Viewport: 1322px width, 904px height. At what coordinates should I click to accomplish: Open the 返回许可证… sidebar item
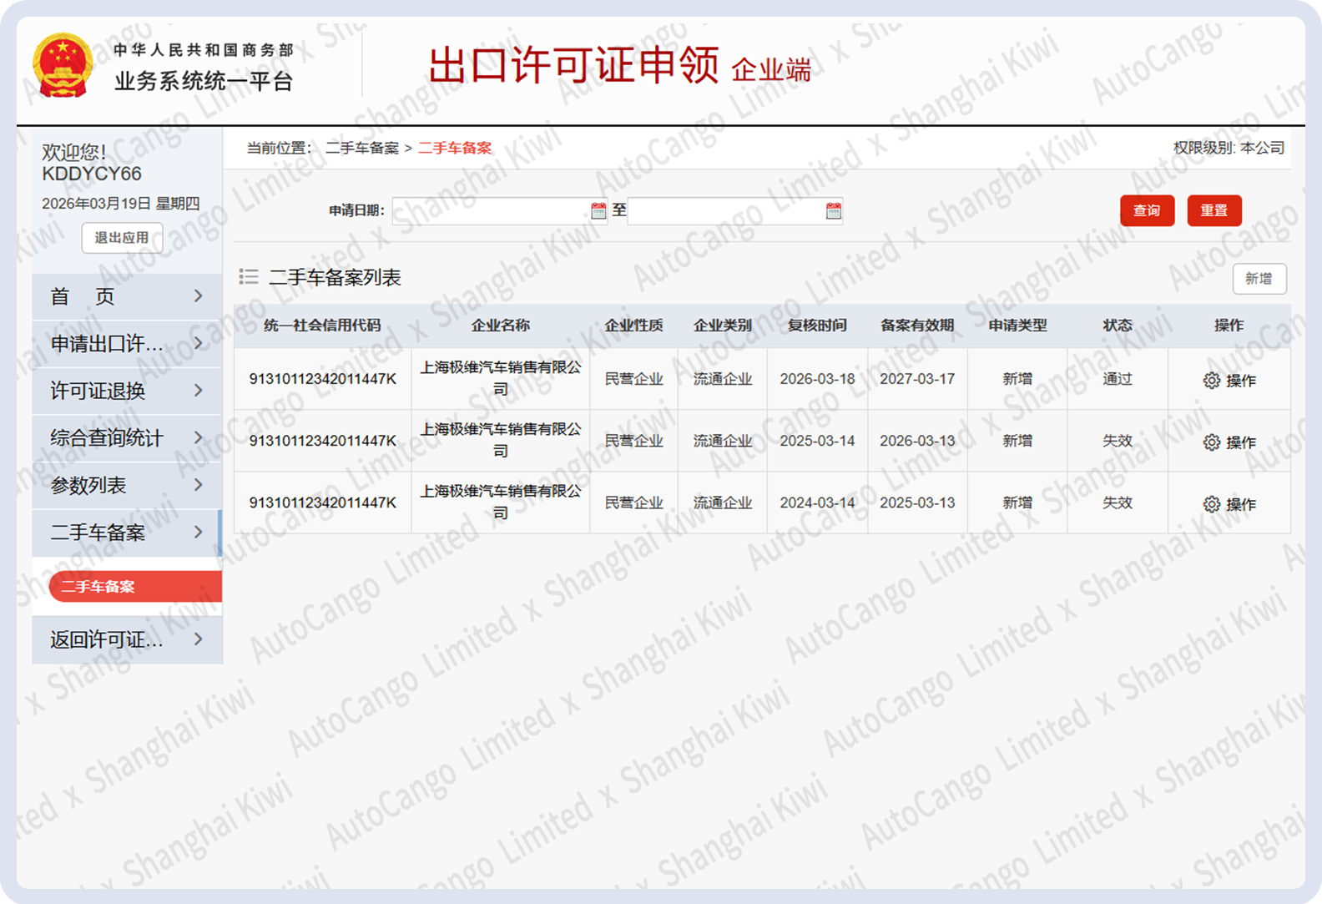(127, 640)
